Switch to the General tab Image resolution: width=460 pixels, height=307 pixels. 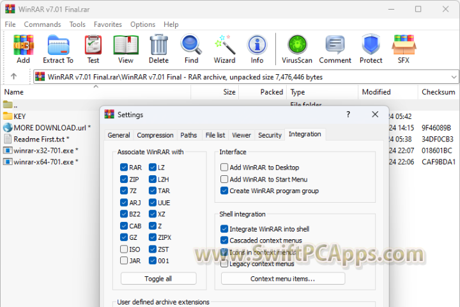pyautogui.click(x=119, y=135)
